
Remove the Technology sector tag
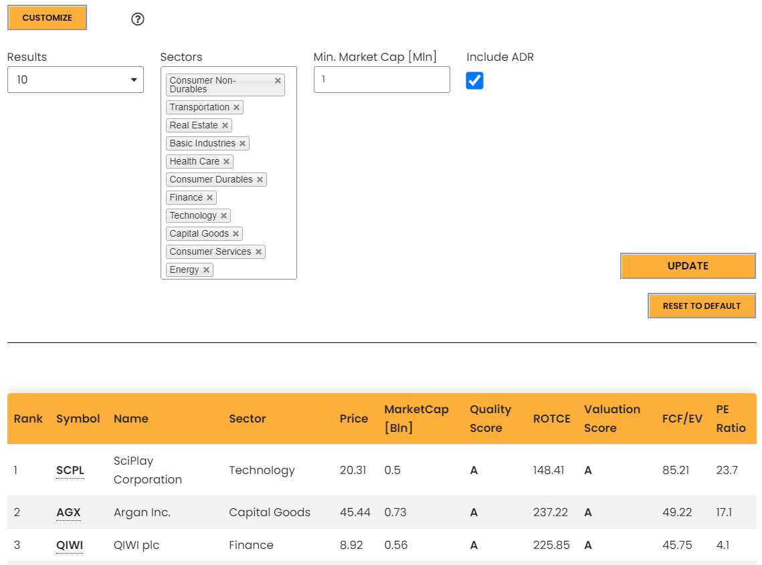point(223,216)
